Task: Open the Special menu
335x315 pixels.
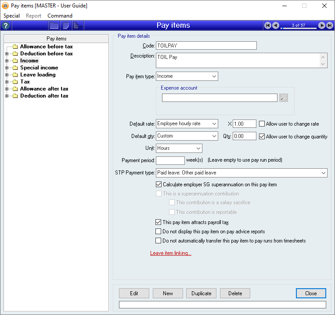Action: [11, 16]
